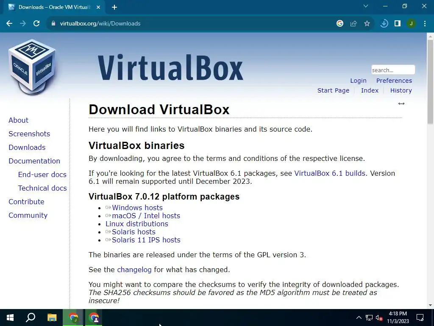Click the second Chrome taskbar icon
This screenshot has height=326, width=434.
coord(94,318)
